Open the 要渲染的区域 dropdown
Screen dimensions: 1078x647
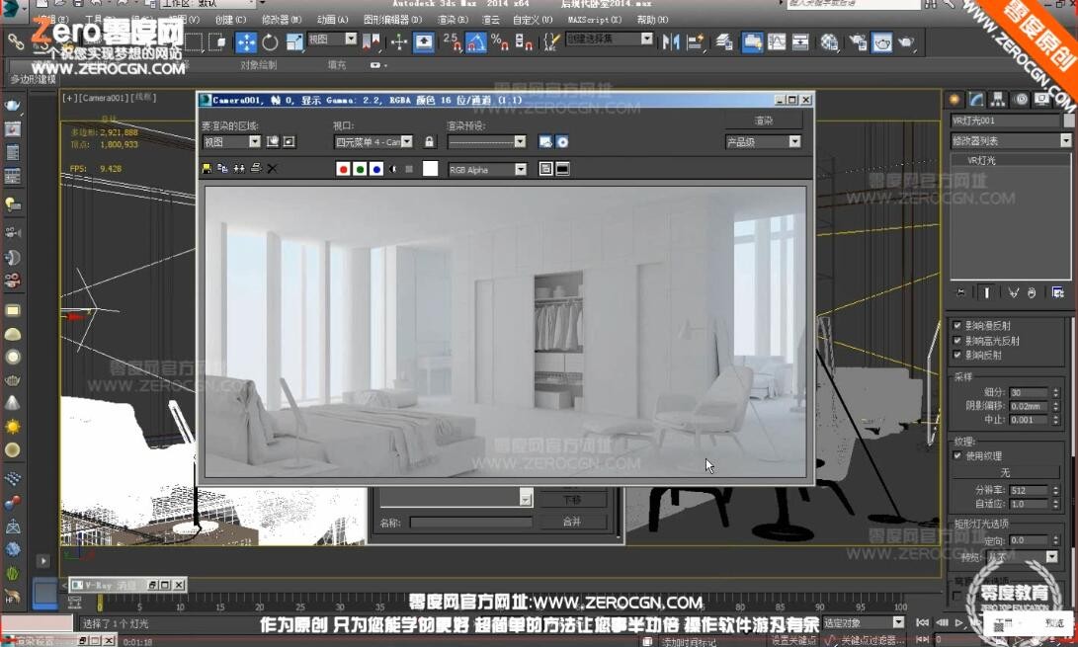[x=231, y=141]
